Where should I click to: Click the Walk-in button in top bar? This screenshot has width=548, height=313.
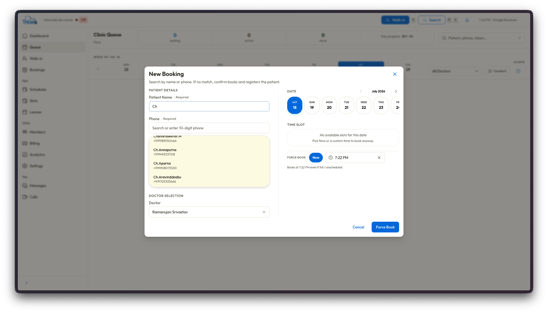pos(395,20)
